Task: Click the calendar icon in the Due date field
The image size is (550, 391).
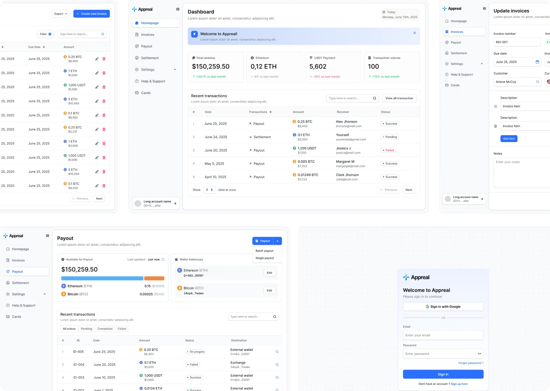Action: click(x=537, y=62)
